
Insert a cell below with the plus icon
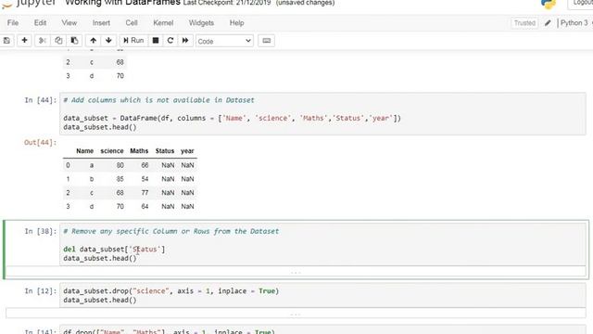point(24,41)
